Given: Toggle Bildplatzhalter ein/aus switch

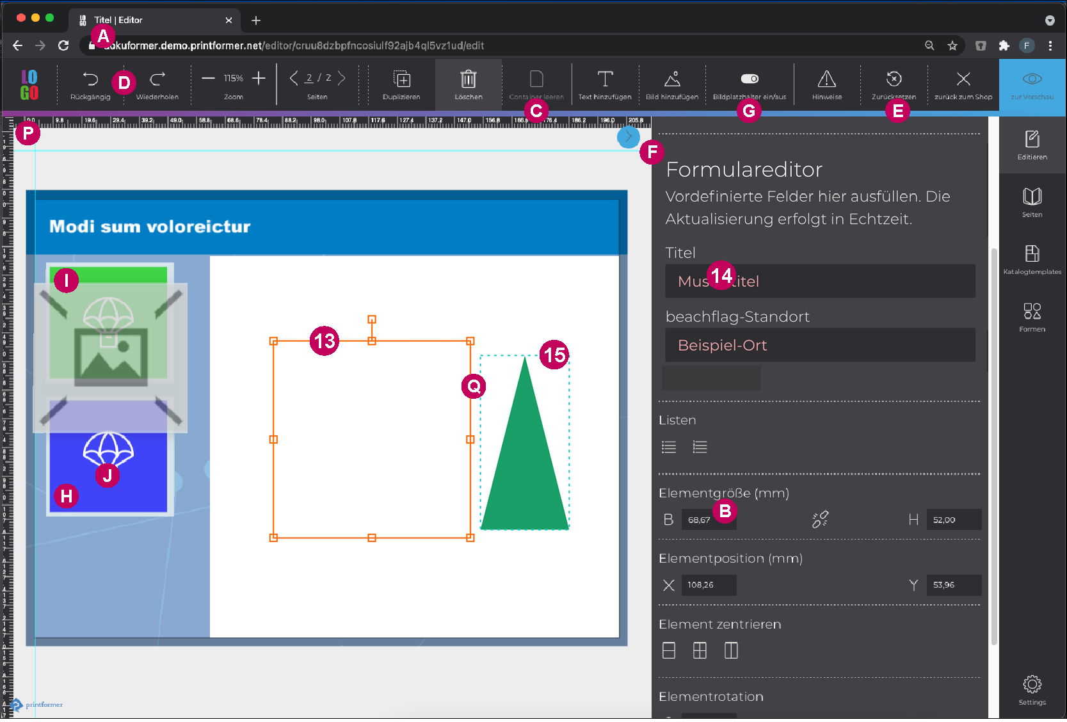Looking at the screenshot, I should (x=750, y=79).
